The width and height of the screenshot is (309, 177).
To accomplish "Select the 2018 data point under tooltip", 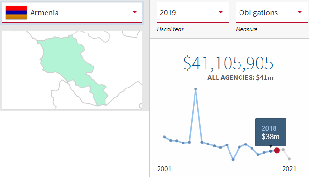I will point(271,151).
